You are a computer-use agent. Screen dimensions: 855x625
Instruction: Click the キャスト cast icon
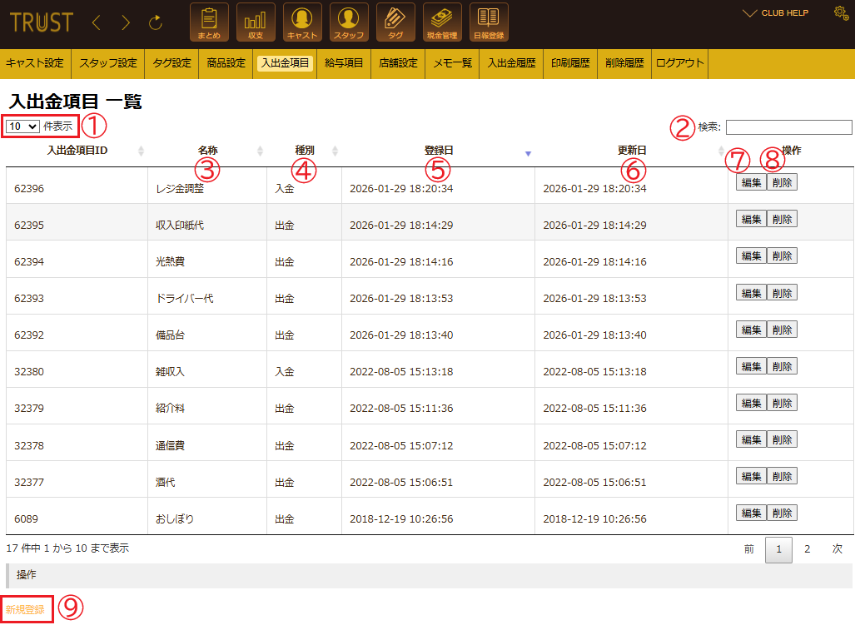click(302, 22)
